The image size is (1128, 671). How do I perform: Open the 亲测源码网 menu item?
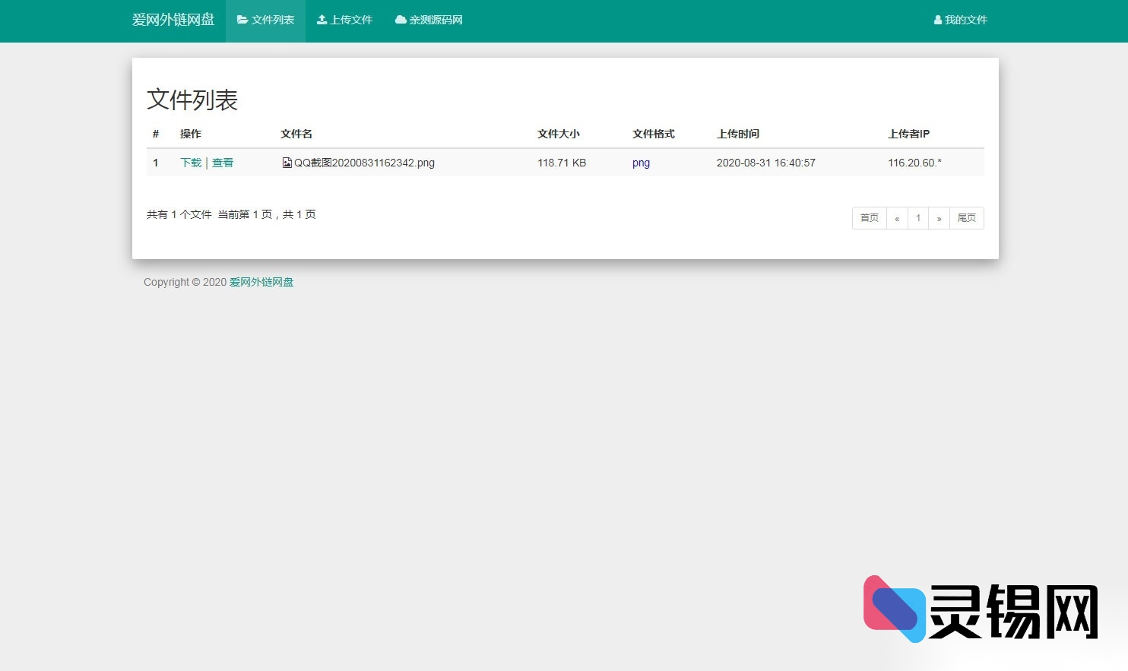pos(429,20)
